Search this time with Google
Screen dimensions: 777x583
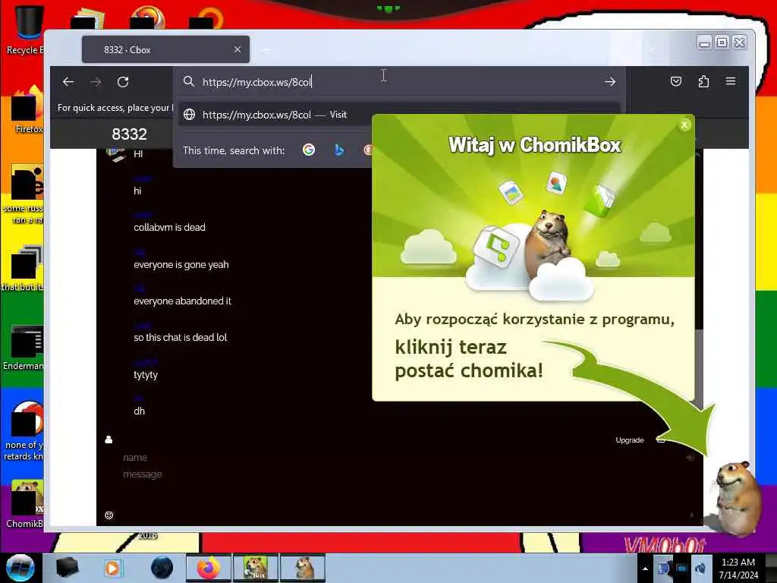pos(309,150)
